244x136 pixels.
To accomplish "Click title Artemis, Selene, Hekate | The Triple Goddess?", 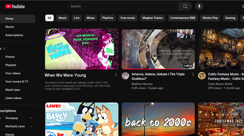I will [x=158, y=76].
